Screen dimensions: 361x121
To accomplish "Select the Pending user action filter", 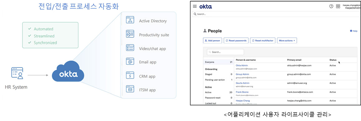I will pos(219,80).
